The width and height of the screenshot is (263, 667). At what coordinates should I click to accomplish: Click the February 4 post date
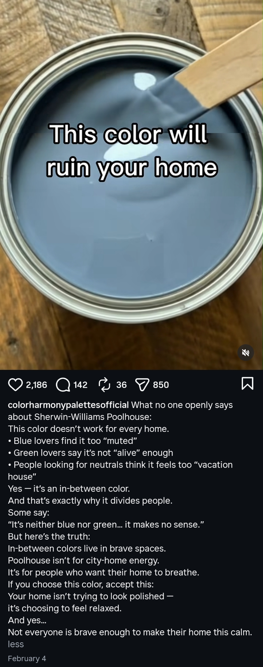[x=27, y=658]
